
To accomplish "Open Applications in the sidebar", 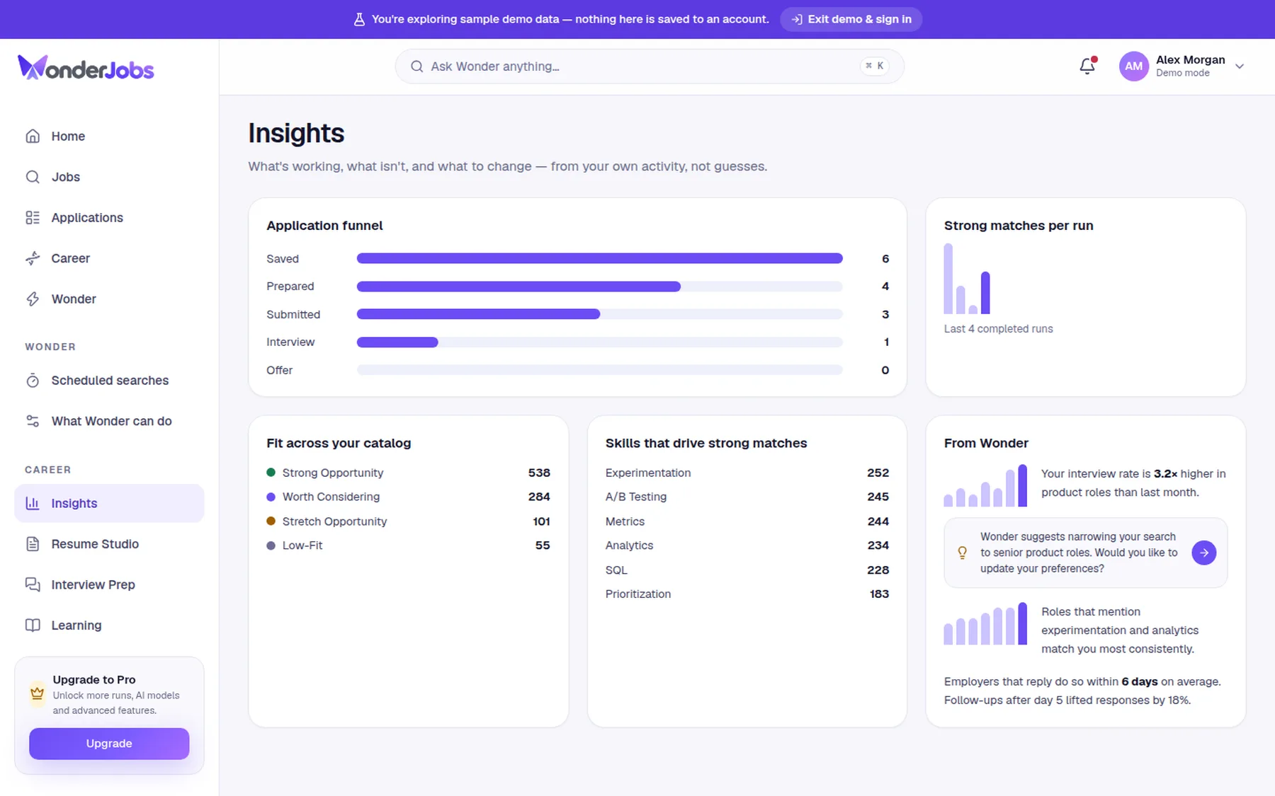I will coord(109,217).
